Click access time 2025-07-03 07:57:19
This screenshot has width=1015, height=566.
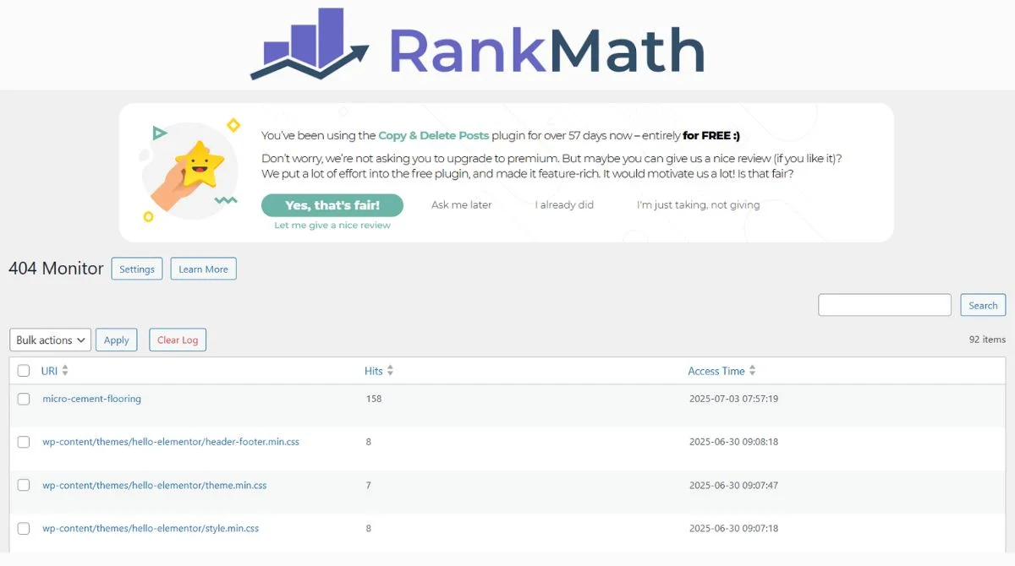tap(733, 399)
